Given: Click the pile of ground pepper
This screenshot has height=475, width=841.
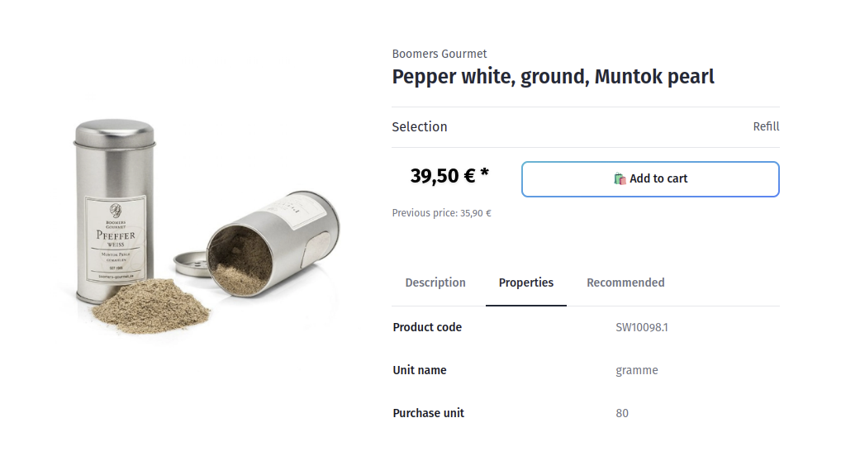Looking at the screenshot, I should coord(151,303).
